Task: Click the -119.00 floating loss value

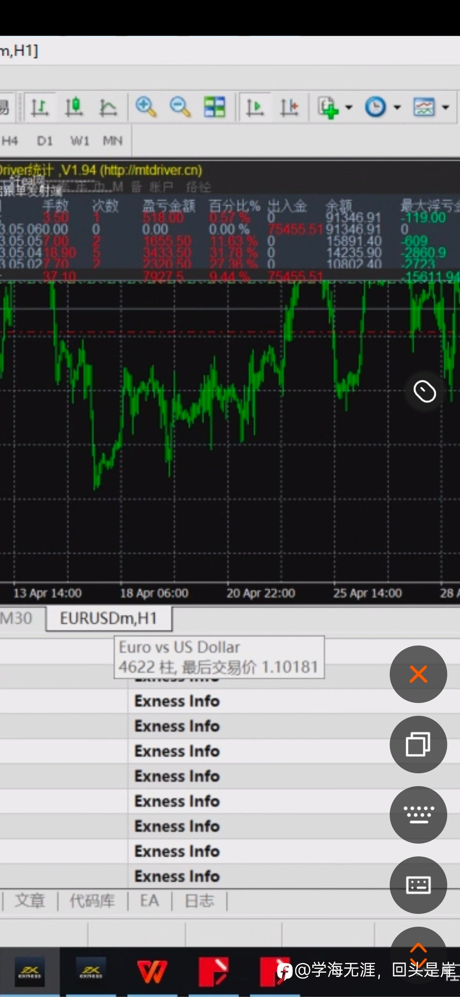Action: click(x=423, y=218)
